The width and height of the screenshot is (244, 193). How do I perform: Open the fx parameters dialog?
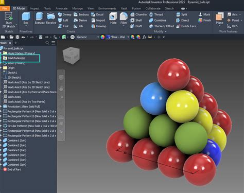click(144, 37)
